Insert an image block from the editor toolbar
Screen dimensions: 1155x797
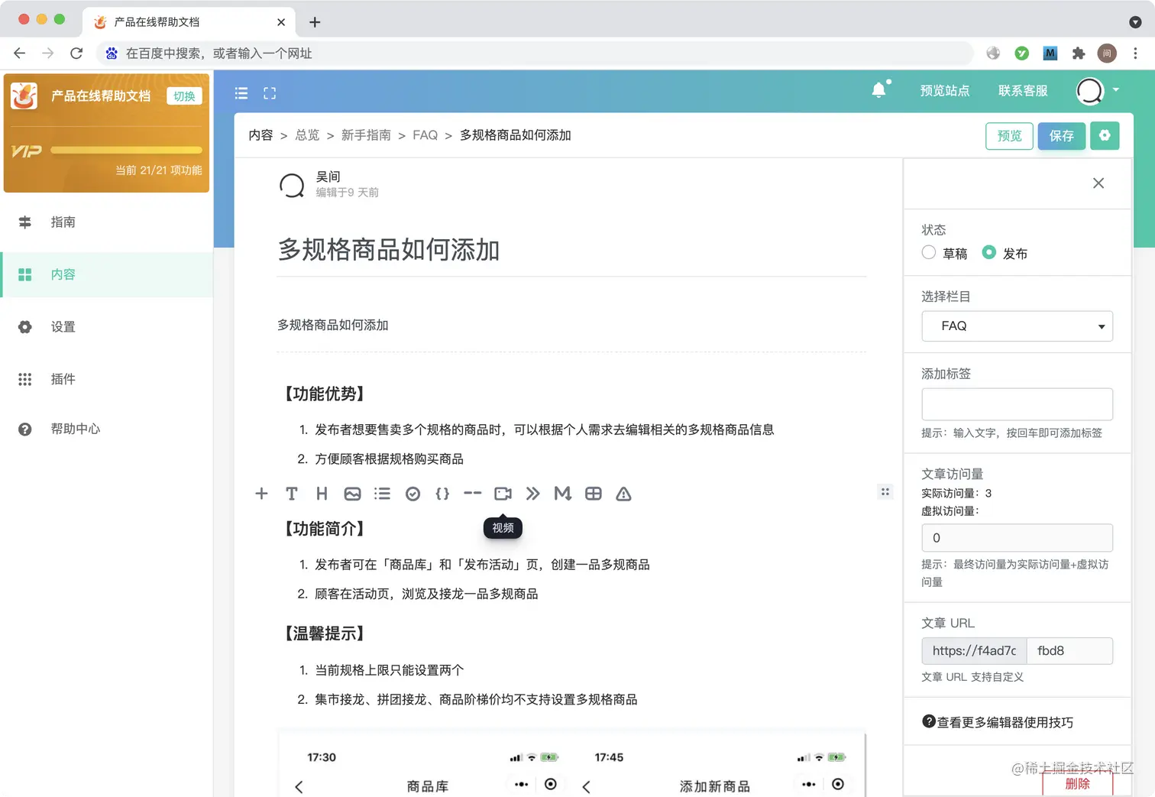(x=352, y=494)
